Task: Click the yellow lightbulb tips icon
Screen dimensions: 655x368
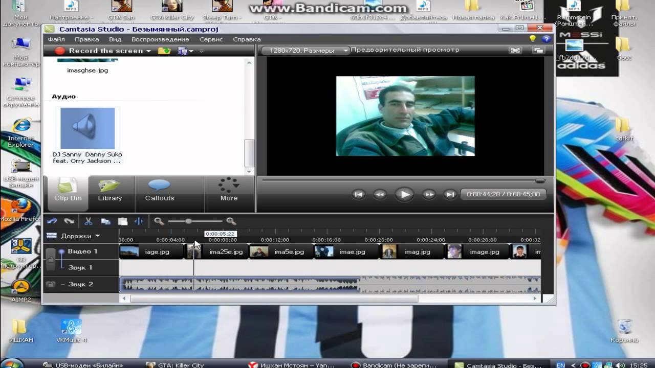Action: tap(533, 39)
